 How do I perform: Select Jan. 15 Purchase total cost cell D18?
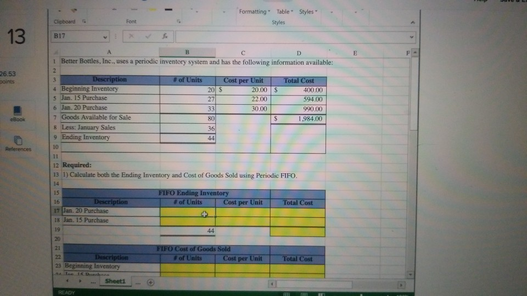tap(298, 222)
